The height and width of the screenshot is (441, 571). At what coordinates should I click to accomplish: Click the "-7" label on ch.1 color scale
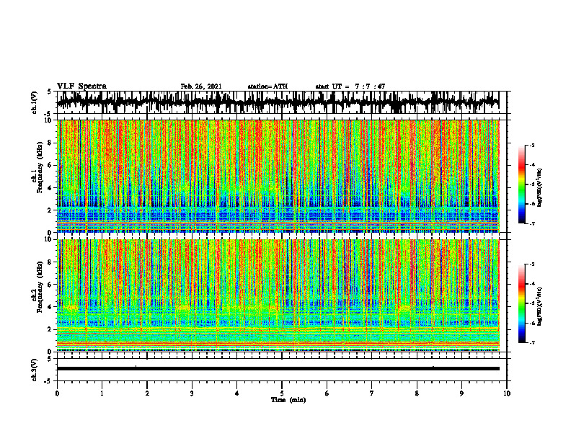pos(532,223)
